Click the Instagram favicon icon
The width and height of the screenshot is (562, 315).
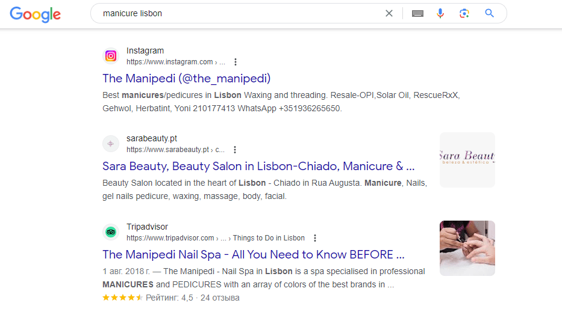111,56
